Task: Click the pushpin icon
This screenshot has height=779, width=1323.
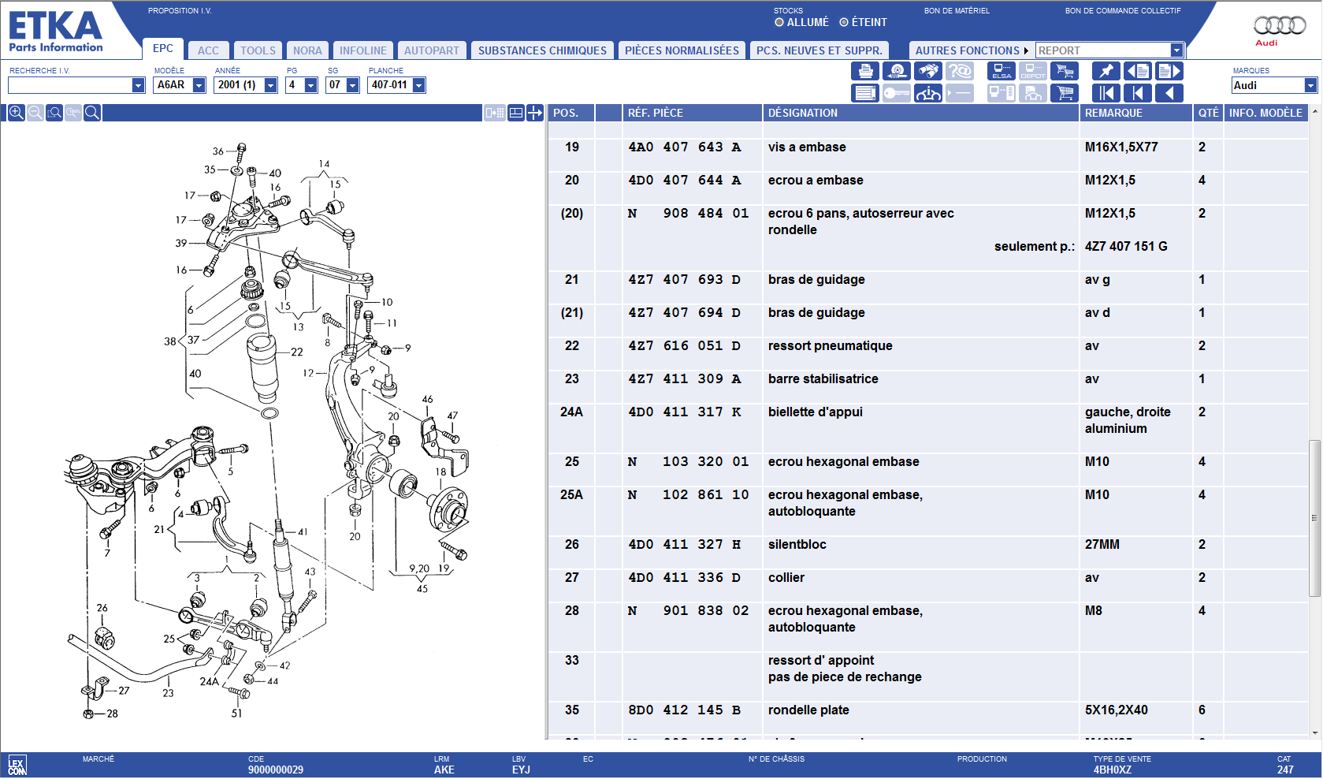Action: coord(1106,71)
